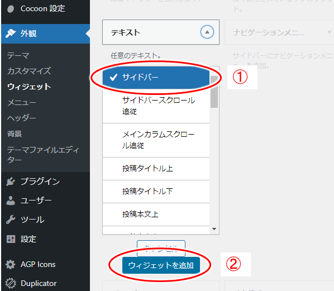Image resolution: width=334 pixels, height=291 pixels.
Task: Click the Cocoon 設定 circle icon
Action: click(11, 9)
